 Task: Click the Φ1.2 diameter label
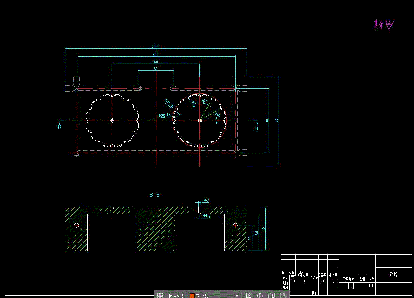pos(207,216)
